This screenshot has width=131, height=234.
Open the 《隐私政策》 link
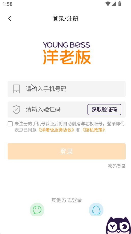tap(94, 130)
